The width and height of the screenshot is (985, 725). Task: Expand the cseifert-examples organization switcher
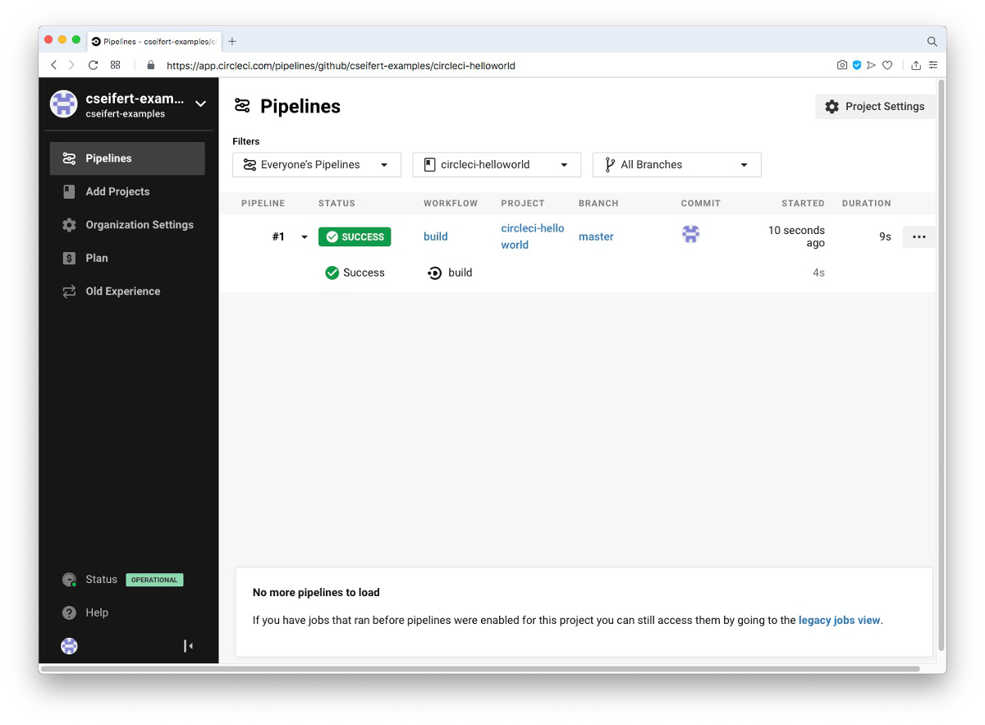tap(200, 104)
